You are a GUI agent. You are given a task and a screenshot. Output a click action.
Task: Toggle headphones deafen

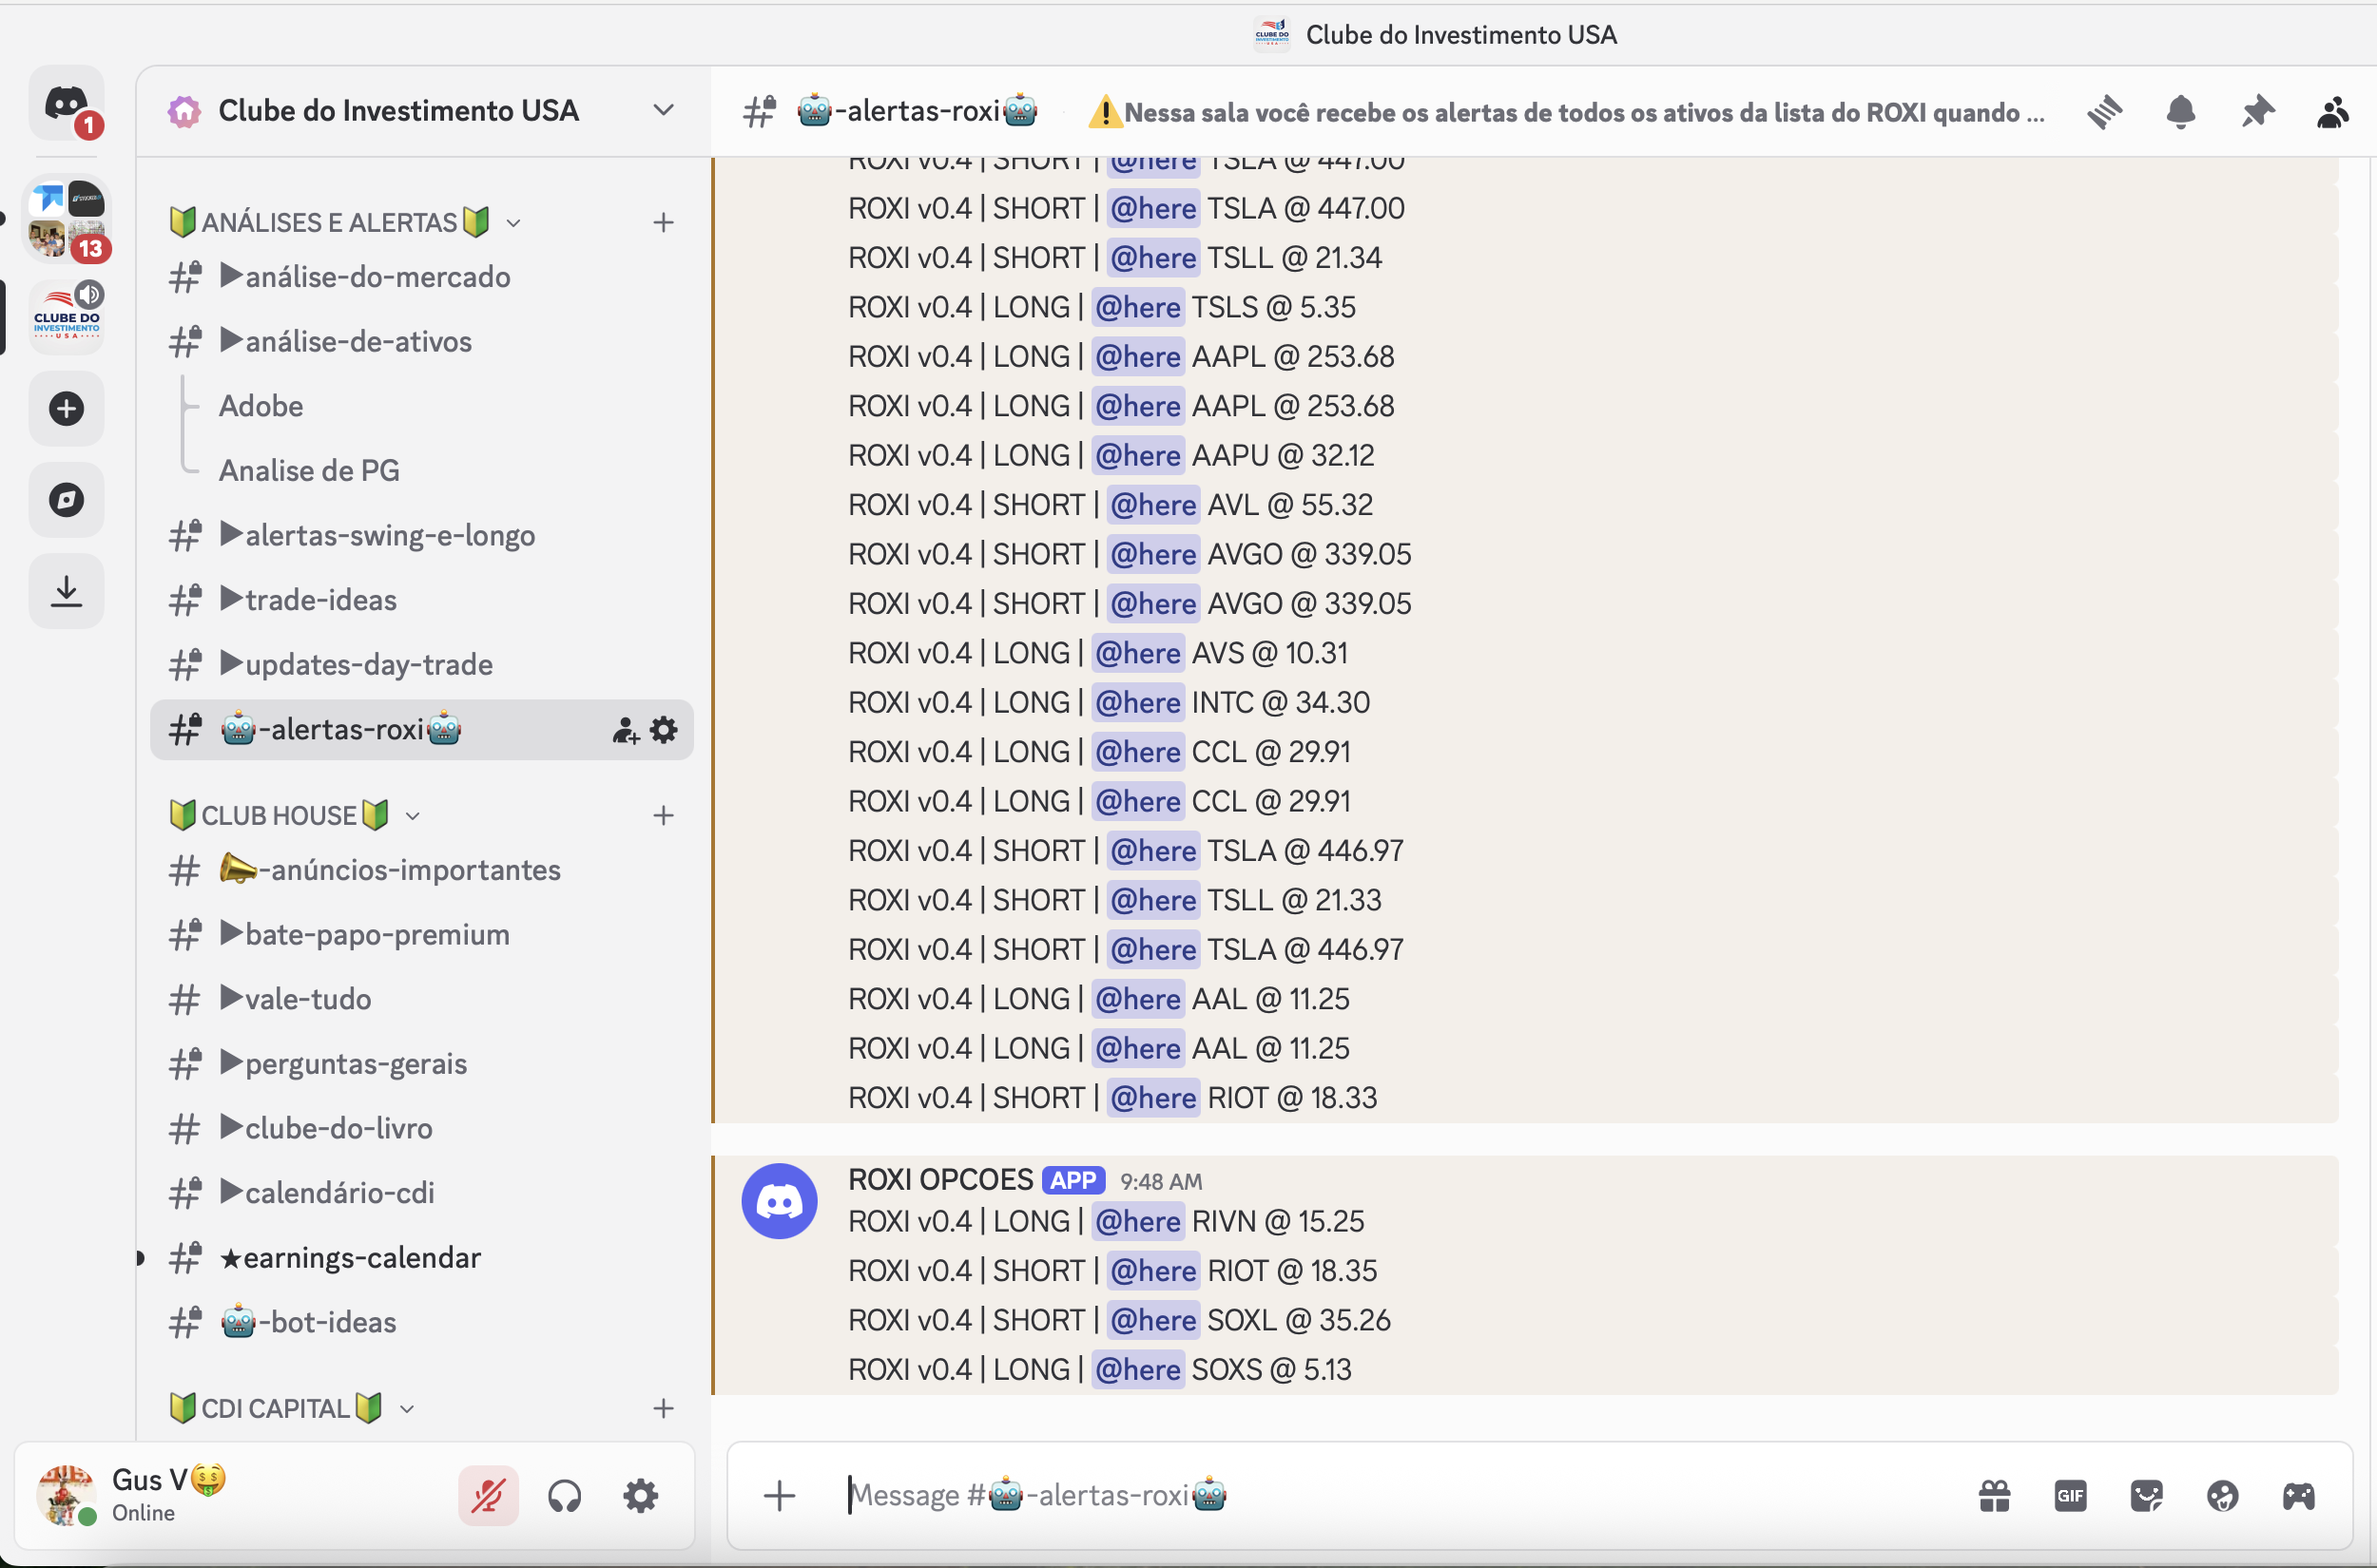564,1496
